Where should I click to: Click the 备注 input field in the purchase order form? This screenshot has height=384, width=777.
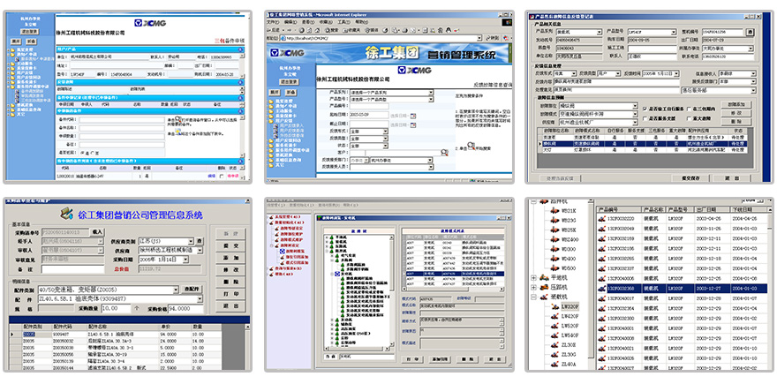(72, 269)
